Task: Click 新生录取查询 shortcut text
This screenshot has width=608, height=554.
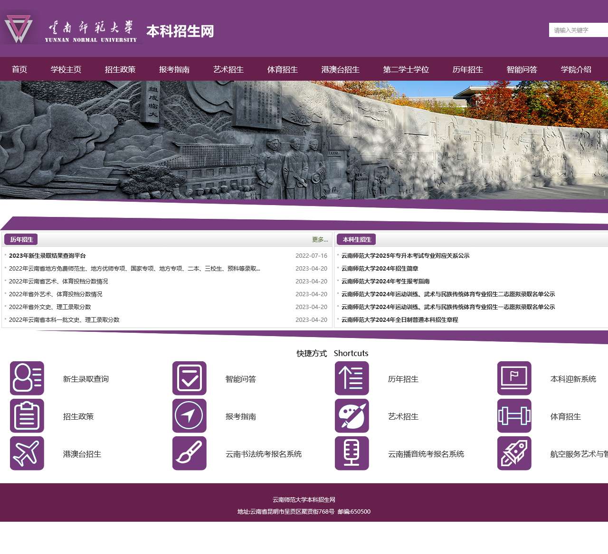Action: (86, 379)
